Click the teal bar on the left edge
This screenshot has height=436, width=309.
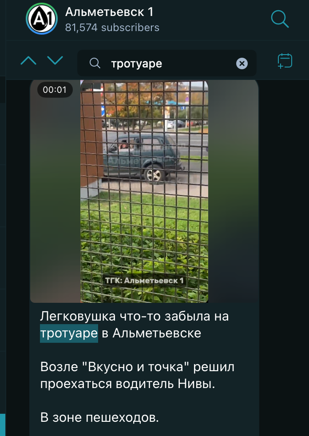[x=3, y=425]
